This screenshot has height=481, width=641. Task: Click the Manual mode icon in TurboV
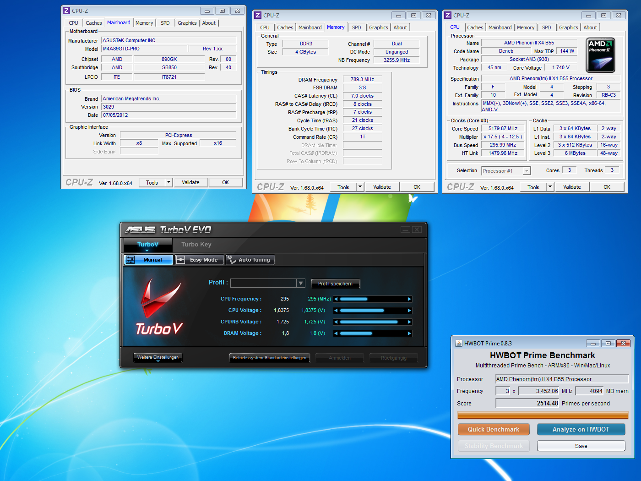point(130,260)
